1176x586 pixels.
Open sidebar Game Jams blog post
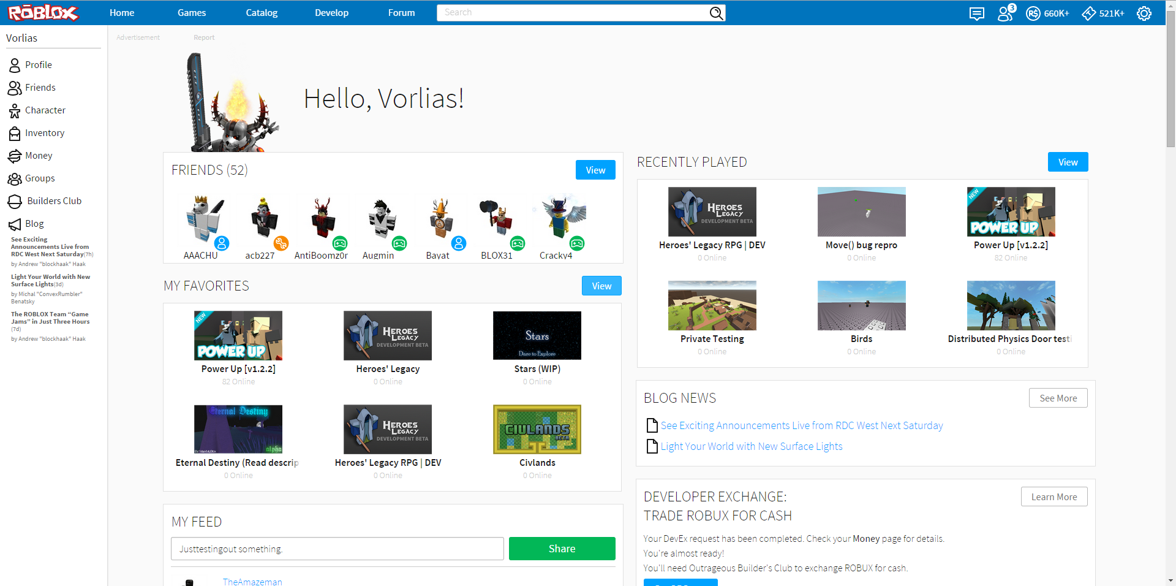(x=50, y=318)
